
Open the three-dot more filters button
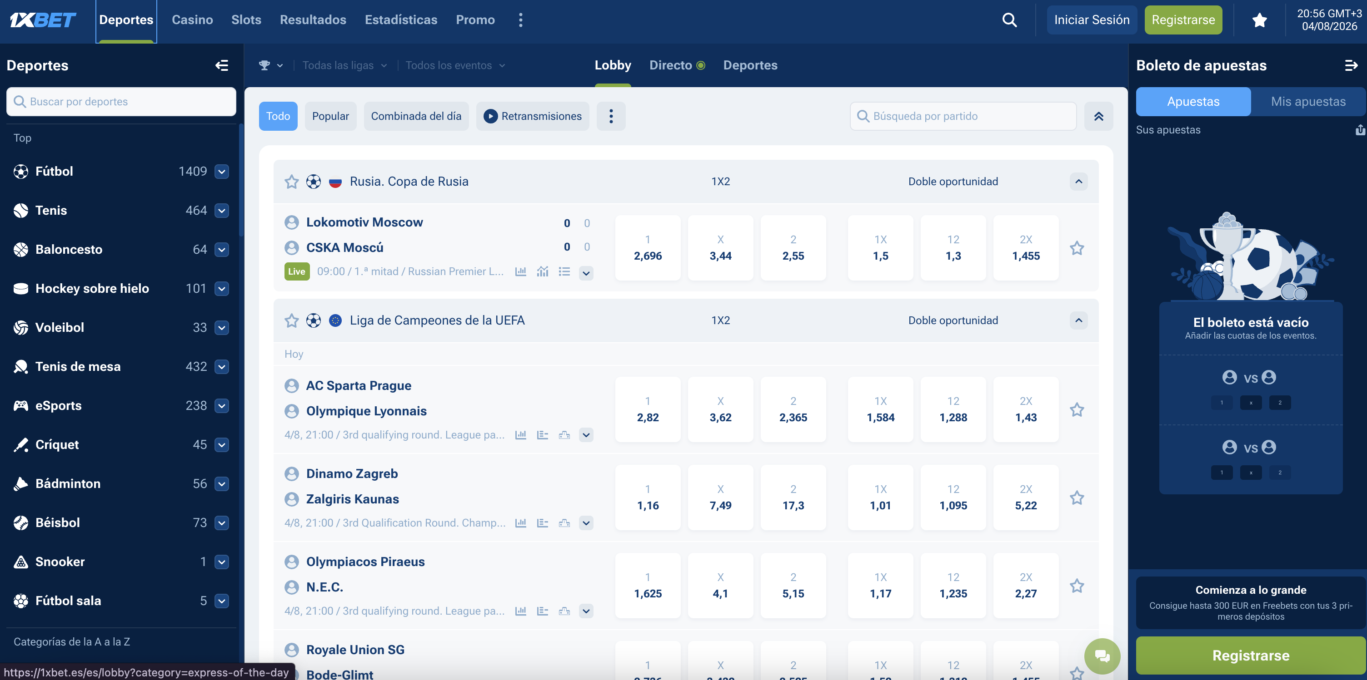point(611,116)
